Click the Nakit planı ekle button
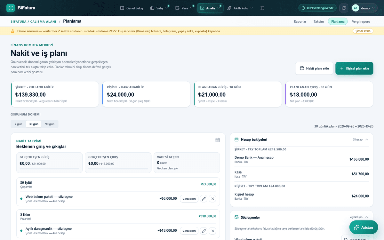This screenshot has width=384, height=240. (314, 68)
